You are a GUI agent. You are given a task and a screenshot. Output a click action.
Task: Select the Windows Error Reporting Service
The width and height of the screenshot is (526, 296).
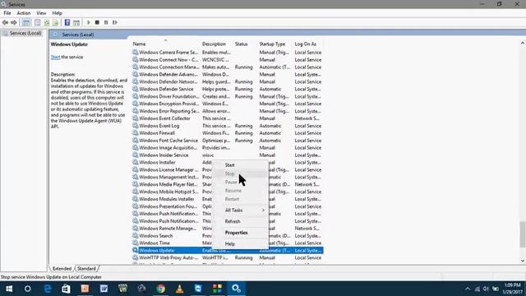[227, 111]
